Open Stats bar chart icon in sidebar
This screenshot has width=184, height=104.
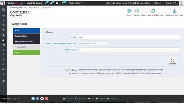pyautogui.click(x=3, y=69)
